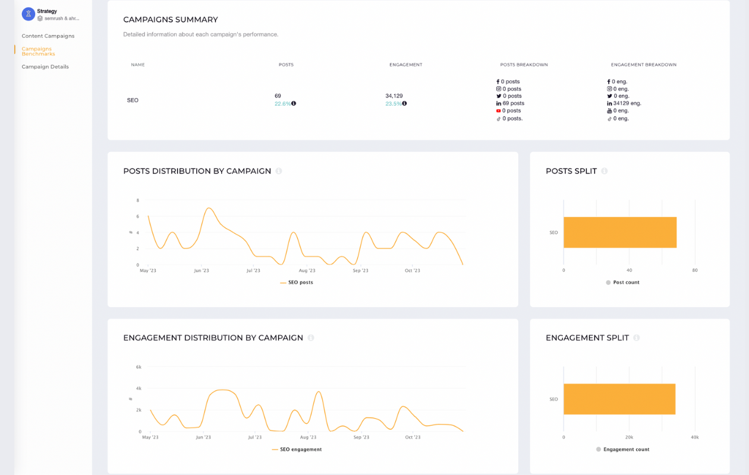
Task: Click the info icon beside 22.6% posts
Action: point(294,103)
